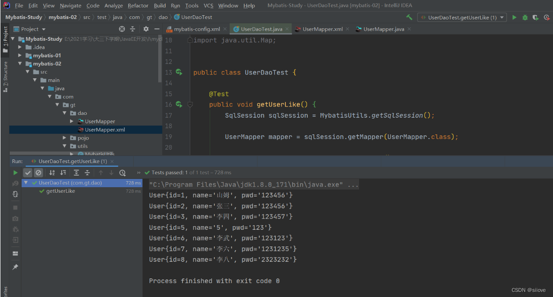Image resolution: width=553 pixels, height=297 pixels.
Task: Fold the import block at line 10
Action: click(x=190, y=40)
